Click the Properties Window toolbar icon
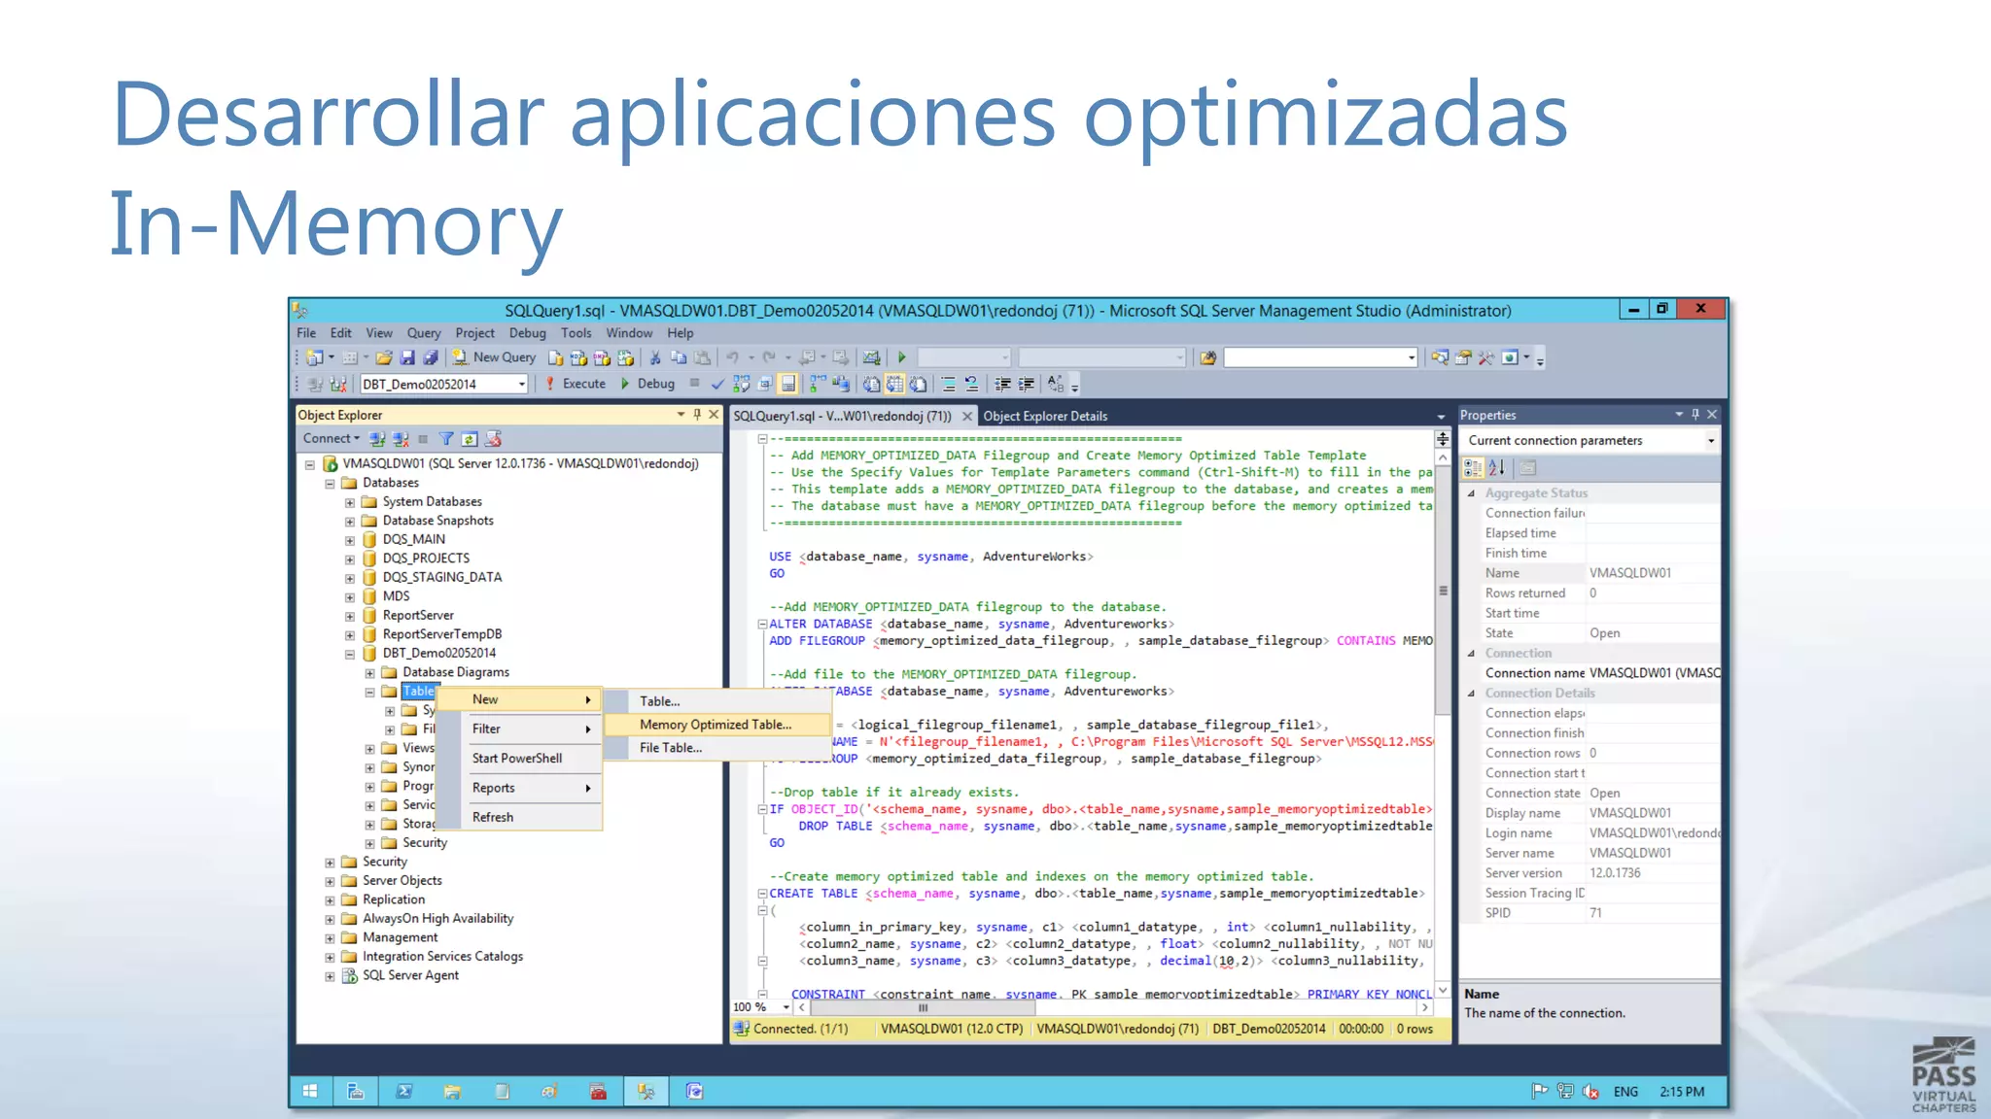Viewport: 1991px width, 1119px height. (1462, 357)
